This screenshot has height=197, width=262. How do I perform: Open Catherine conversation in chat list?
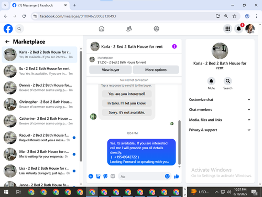pyautogui.click(x=40, y=121)
